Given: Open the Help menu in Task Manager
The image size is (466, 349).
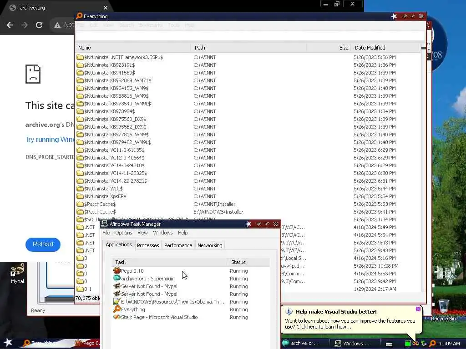Looking at the screenshot, I should [x=183, y=233].
